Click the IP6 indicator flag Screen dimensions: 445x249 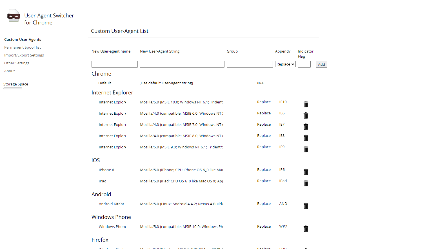pyautogui.click(x=282, y=170)
